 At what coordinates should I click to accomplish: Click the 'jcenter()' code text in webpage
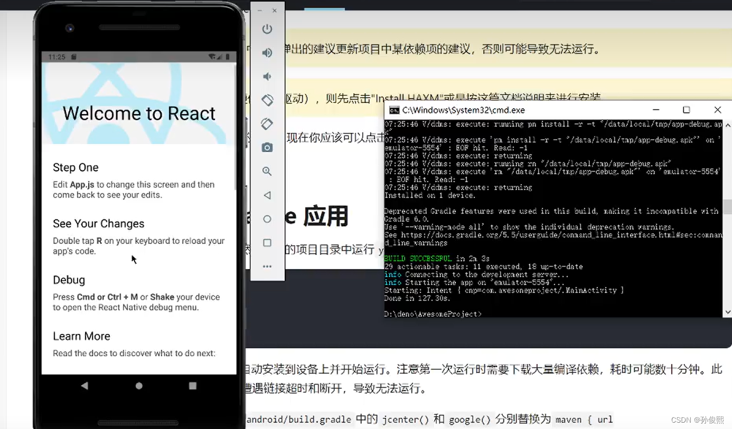click(x=406, y=420)
